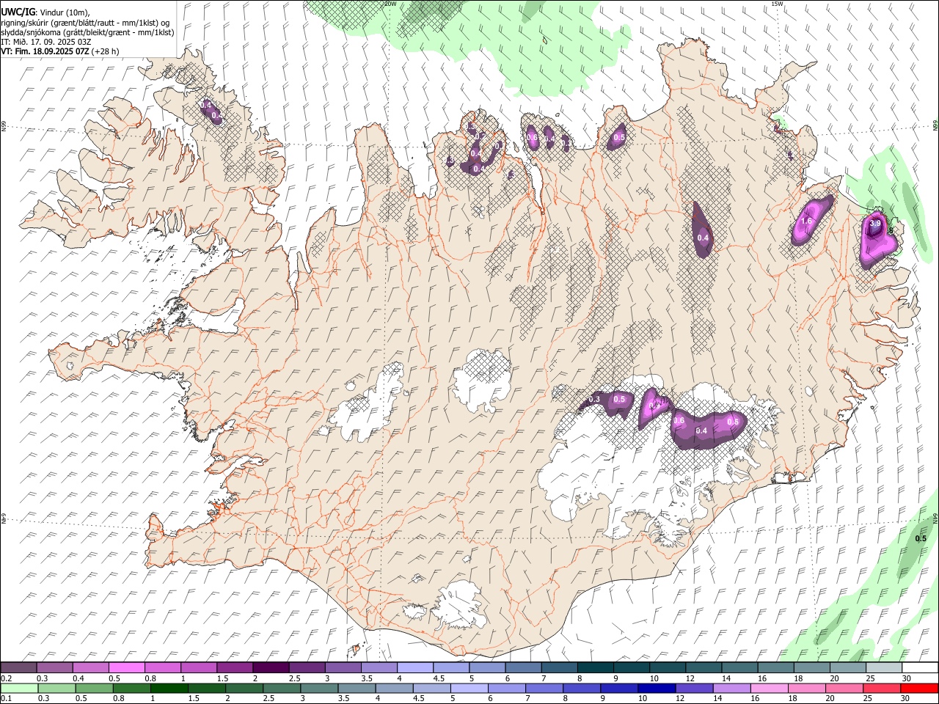Pick upper legend teal swatch between 8 and 9
The height and width of the screenshot is (704, 939).
pyautogui.click(x=596, y=667)
